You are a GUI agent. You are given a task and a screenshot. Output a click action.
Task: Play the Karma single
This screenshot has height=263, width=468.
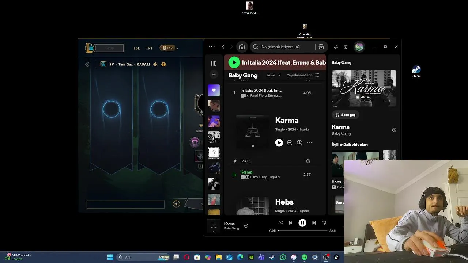(279, 143)
